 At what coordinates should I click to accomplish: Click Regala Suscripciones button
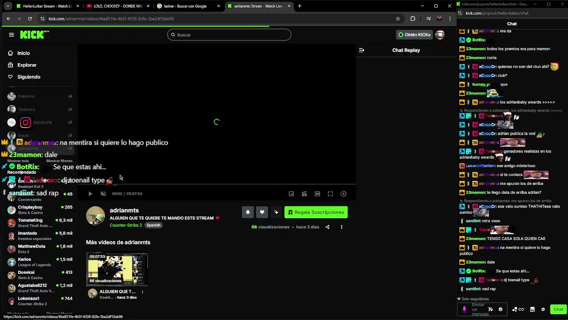click(x=316, y=212)
